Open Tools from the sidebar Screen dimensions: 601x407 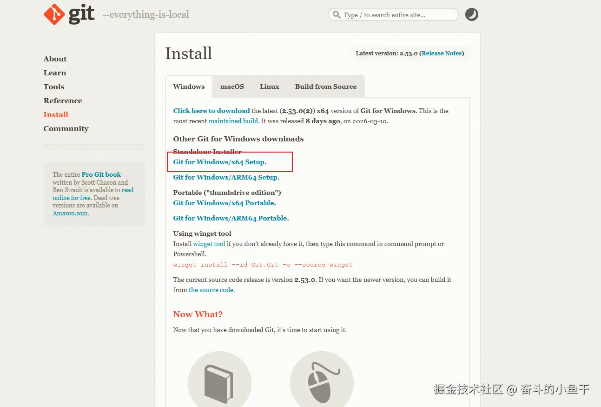[x=54, y=87]
